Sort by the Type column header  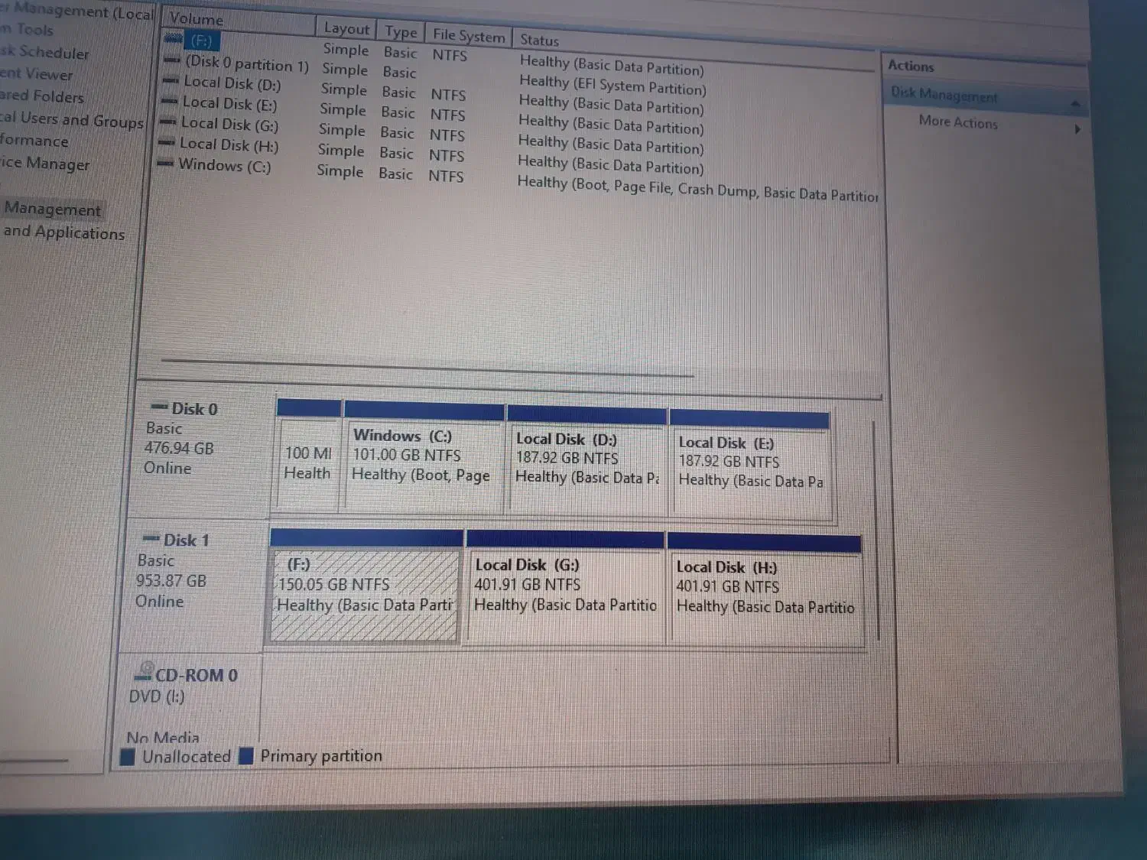[x=401, y=31]
